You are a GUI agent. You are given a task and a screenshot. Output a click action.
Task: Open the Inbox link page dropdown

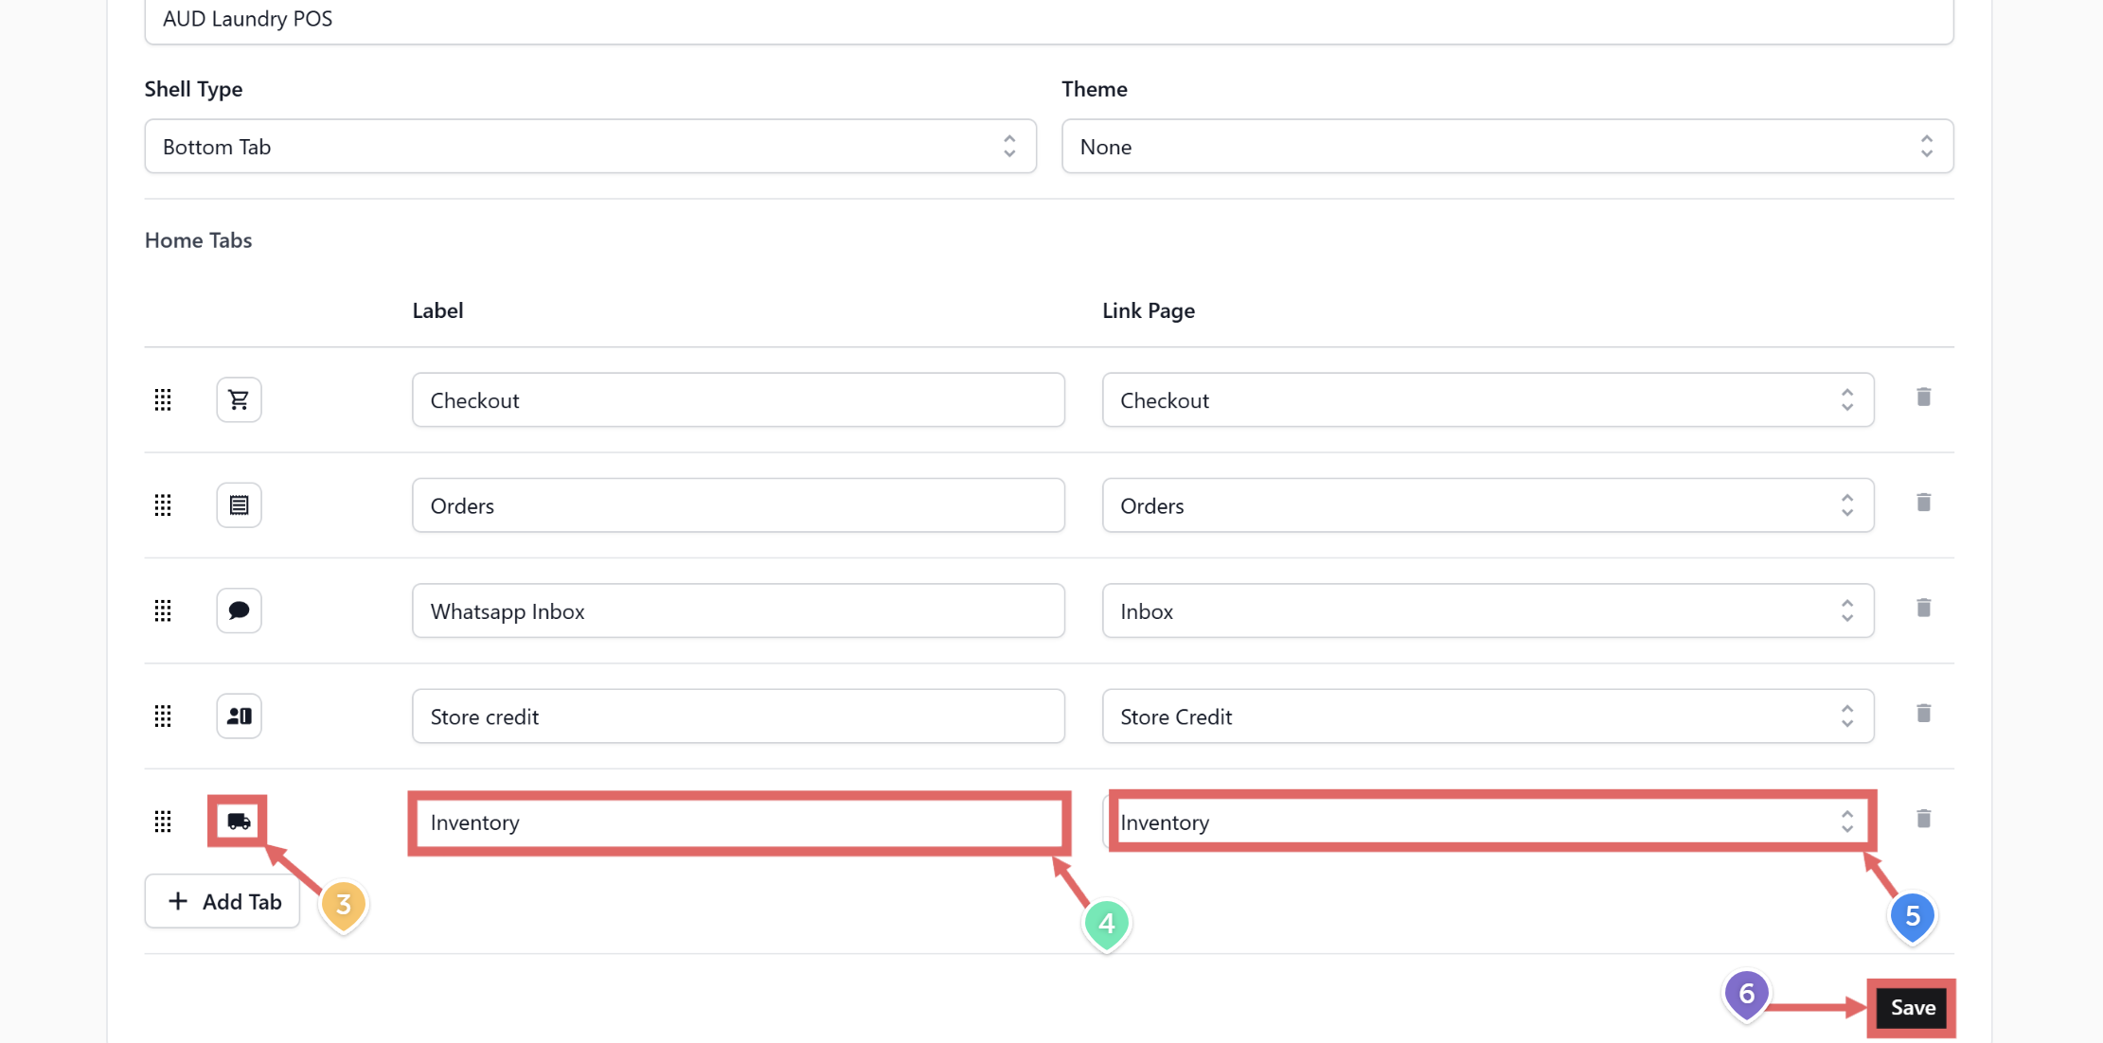tap(1487, 611)
